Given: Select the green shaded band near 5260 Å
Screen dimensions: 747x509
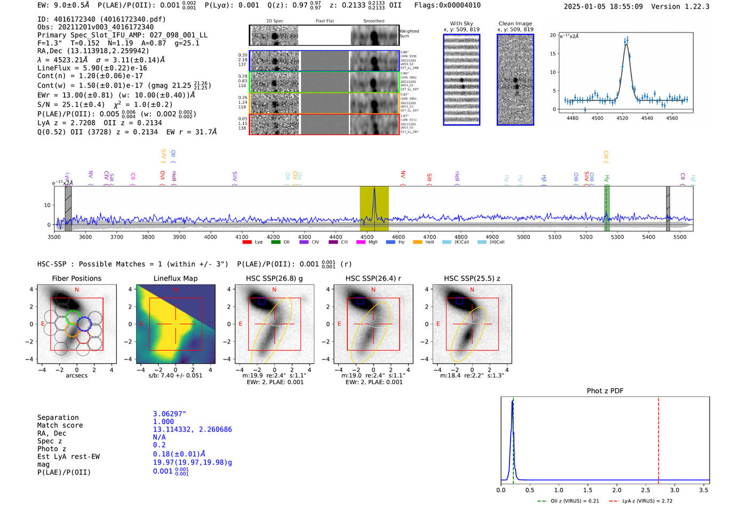Looking at the screenshot, I should [607, 208].
